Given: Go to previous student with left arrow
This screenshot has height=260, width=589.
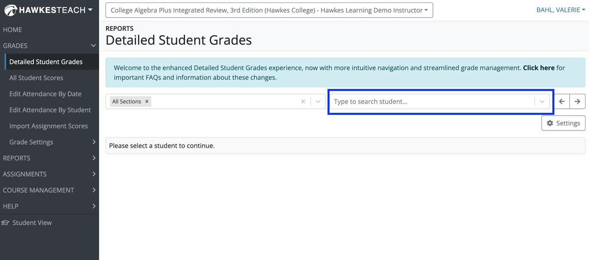Looking at the screenshot, I should (x=562, y=102).
